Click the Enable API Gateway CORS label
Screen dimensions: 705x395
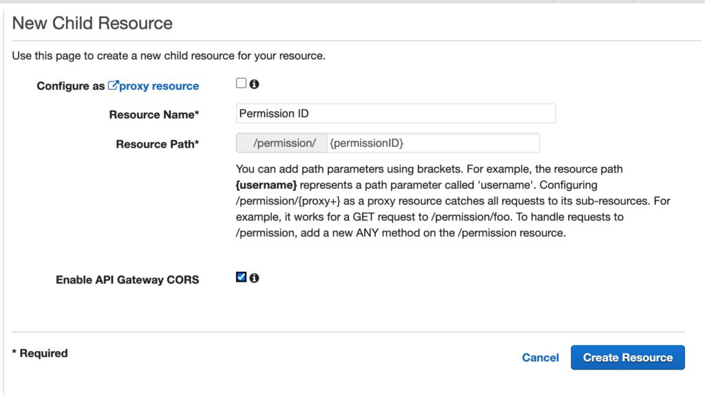[x=127, y=280]
